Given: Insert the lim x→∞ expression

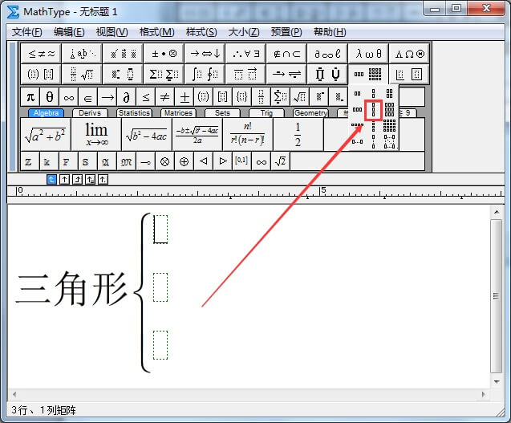Looking at the screenshot, I should coord(96,134).
